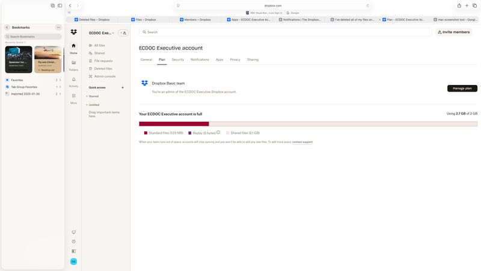481x271 pixels.
Task: Add a Quick access item with plus
Action: [123, 87]
